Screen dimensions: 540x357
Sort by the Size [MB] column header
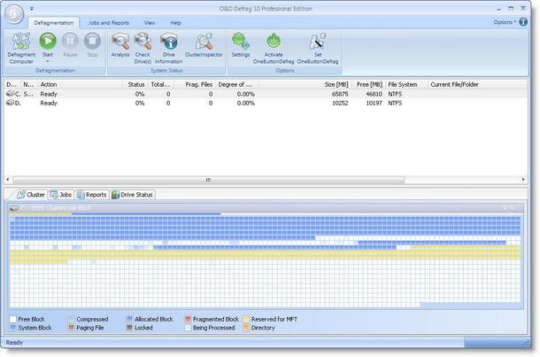pos(305,84)
